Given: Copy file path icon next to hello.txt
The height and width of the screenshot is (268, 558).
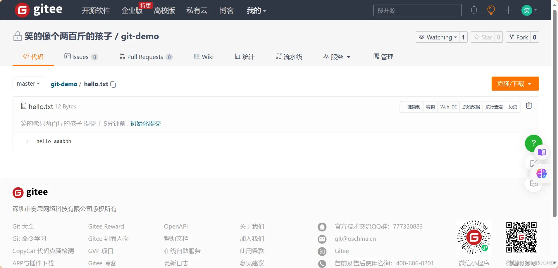Looking at the screenshot, I should point(113,84).
